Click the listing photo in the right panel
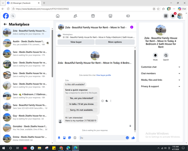 click(161, 30)
